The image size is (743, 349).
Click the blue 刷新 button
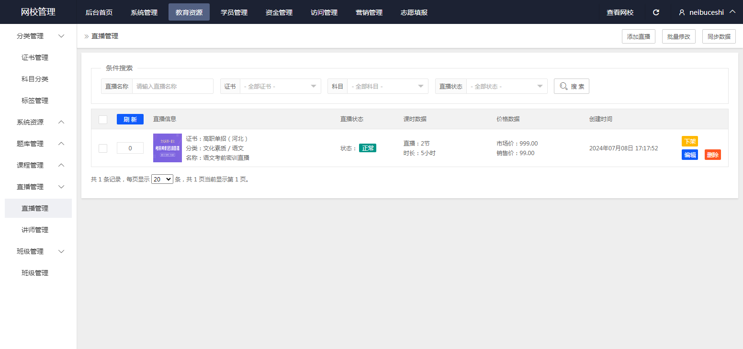point(130,119)
